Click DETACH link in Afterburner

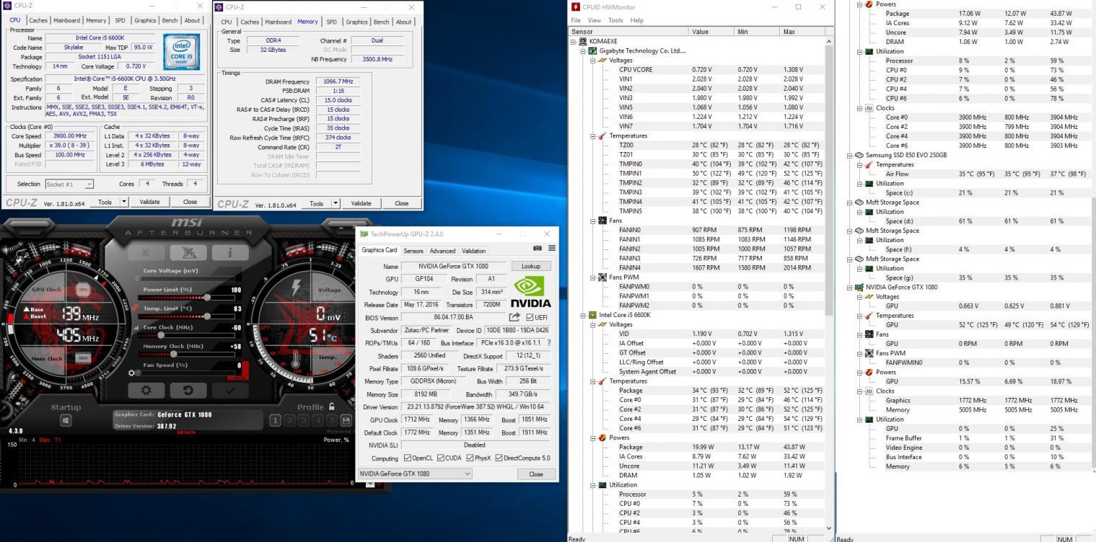[x=186, y=432]
